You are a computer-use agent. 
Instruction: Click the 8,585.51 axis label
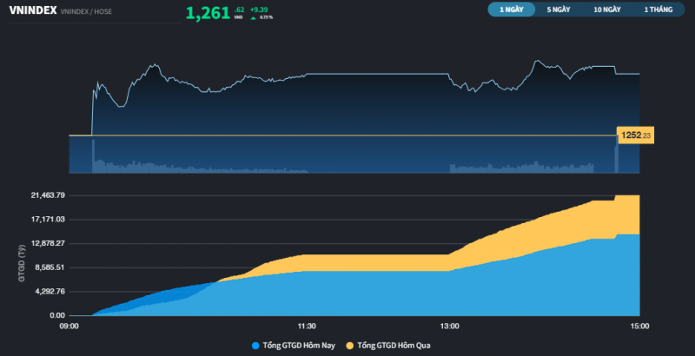50,267
